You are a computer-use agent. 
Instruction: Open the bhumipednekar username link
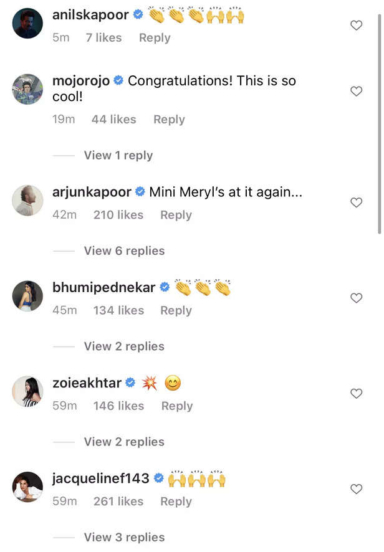[x=103, y=287]
